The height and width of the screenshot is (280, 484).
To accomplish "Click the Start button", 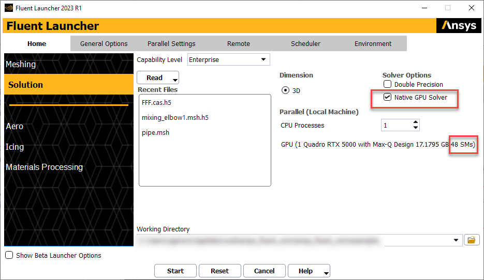I will coord(175,271).
